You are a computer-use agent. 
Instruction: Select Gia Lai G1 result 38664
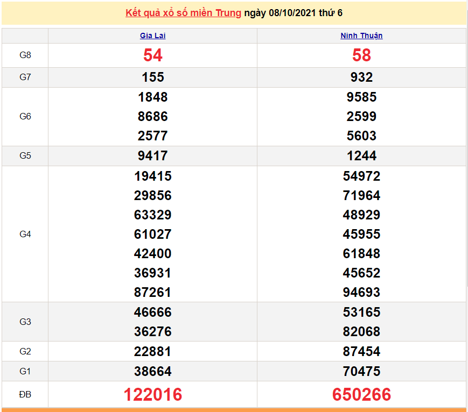pos(152,371)
